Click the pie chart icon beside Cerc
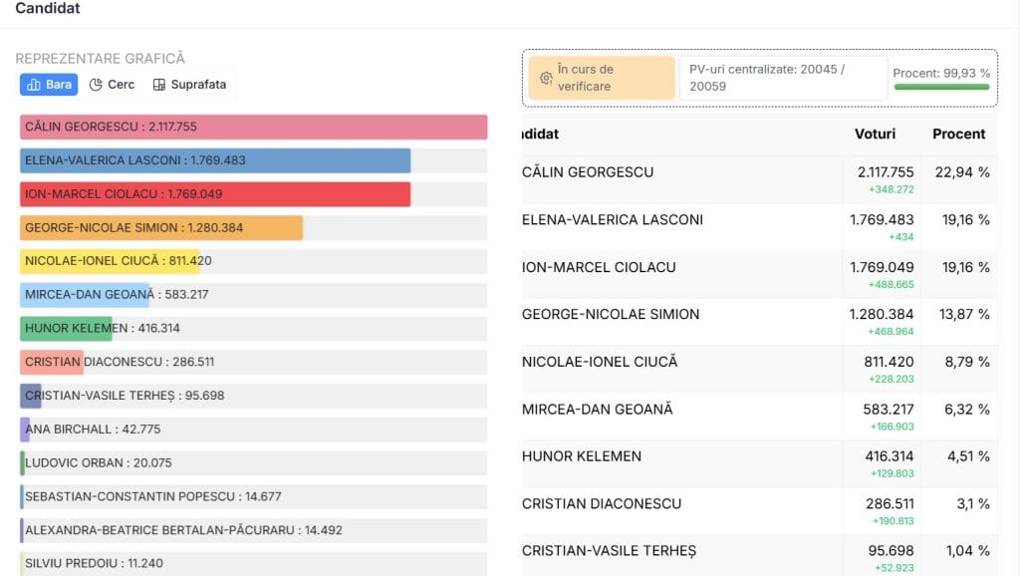Screen dimensions: 1020x576 pos(96,85)
